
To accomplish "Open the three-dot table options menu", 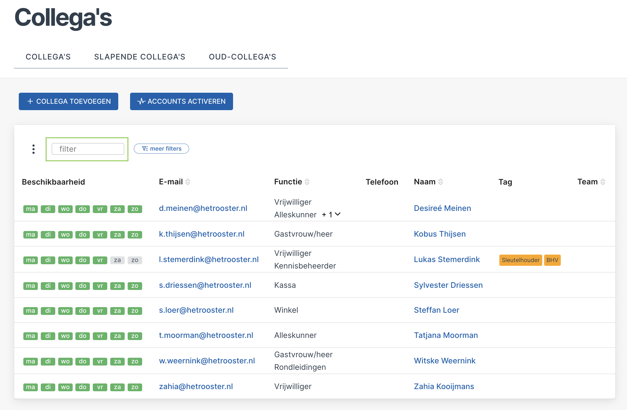I will [34, 149].
